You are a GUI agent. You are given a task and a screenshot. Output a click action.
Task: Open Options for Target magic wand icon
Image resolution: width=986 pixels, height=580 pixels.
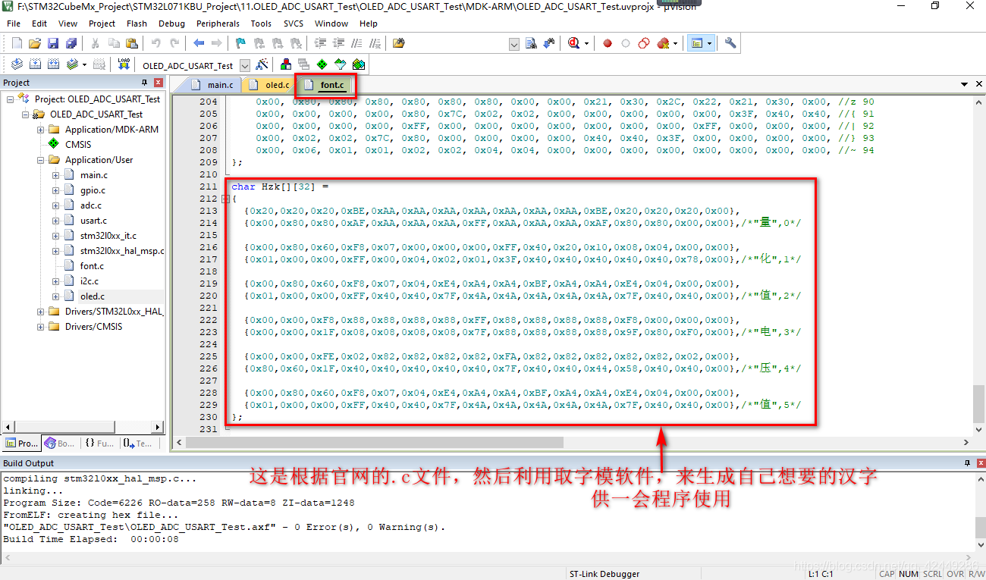coord(262,64)
